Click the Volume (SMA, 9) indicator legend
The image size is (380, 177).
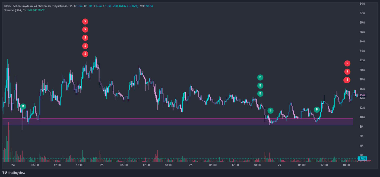coord(15,10)
